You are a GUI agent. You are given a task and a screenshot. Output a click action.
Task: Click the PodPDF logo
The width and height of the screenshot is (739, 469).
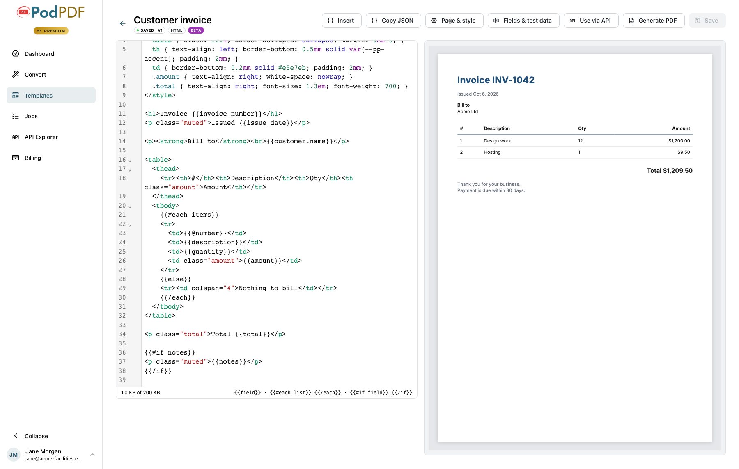(51, 12)
